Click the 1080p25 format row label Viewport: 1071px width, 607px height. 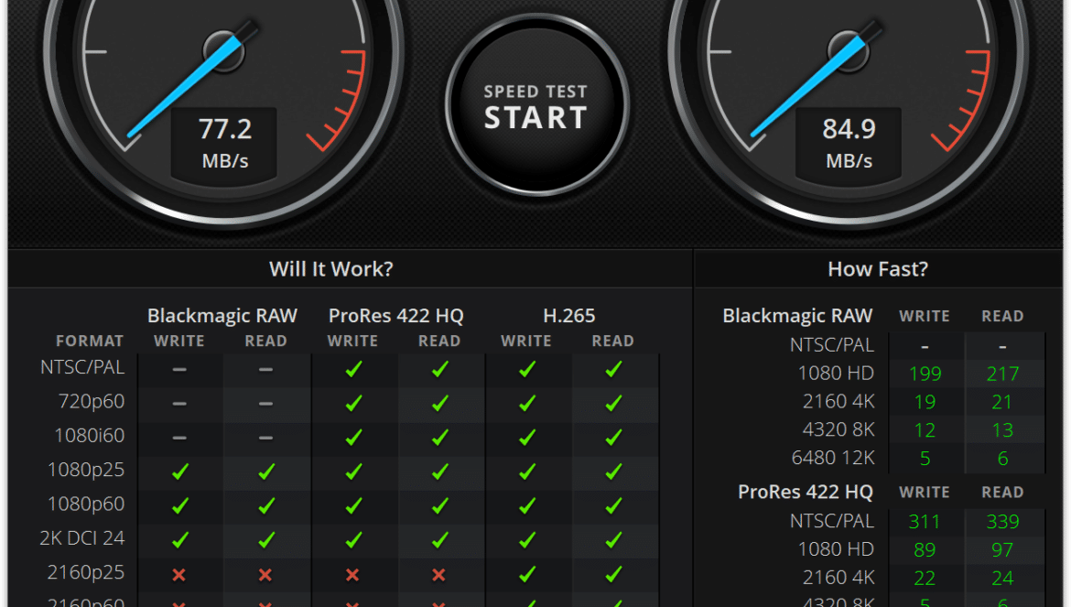86,470
